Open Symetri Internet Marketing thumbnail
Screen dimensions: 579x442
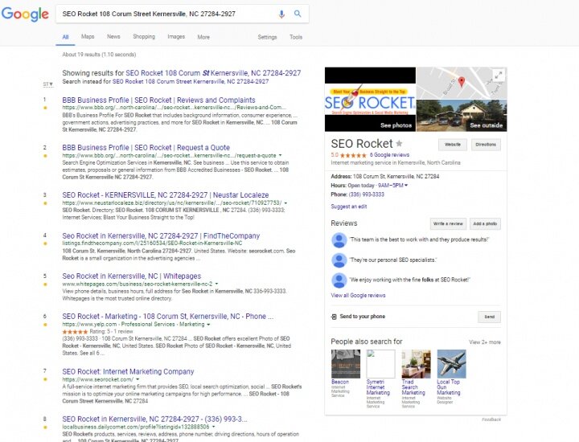tap(380, 364)
